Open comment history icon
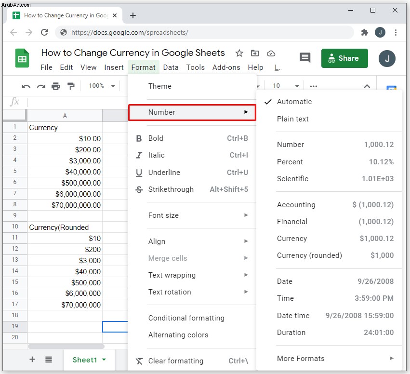 pyautogui.click(x=305, y=58)
